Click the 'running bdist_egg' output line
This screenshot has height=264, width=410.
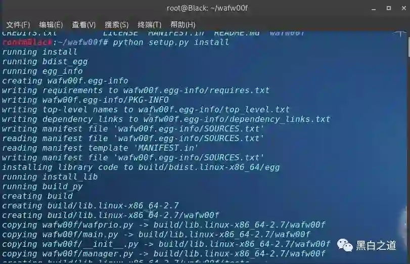point(45,62)
